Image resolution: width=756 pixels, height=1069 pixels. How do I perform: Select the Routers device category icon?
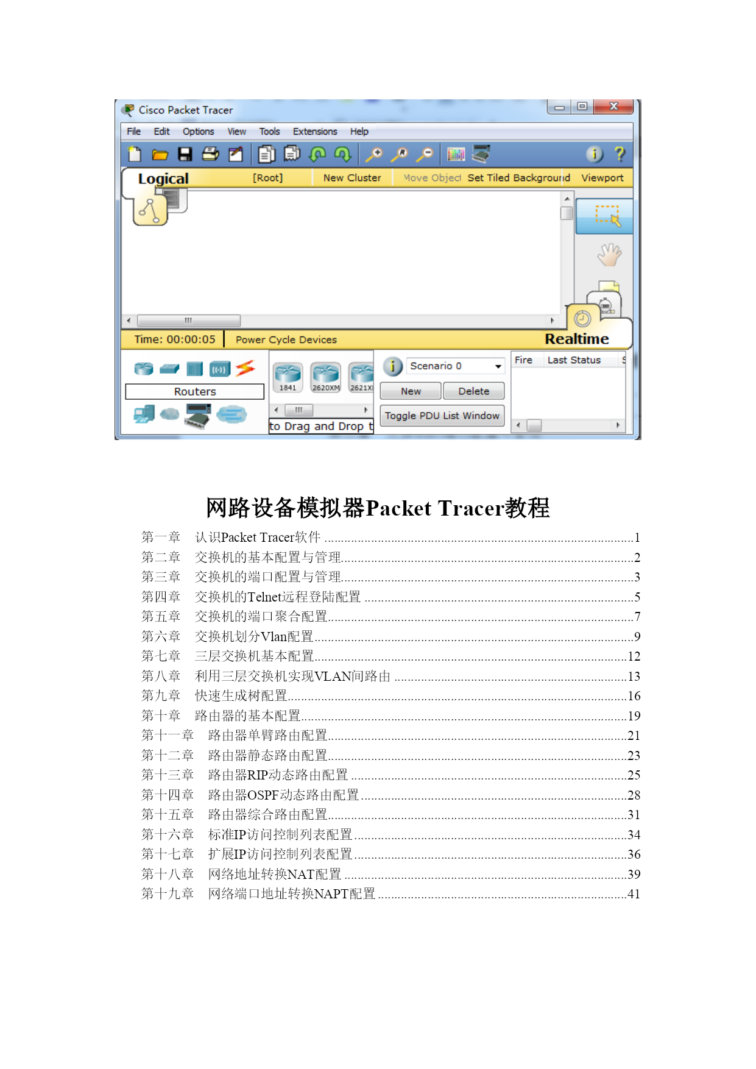point(144,369)
